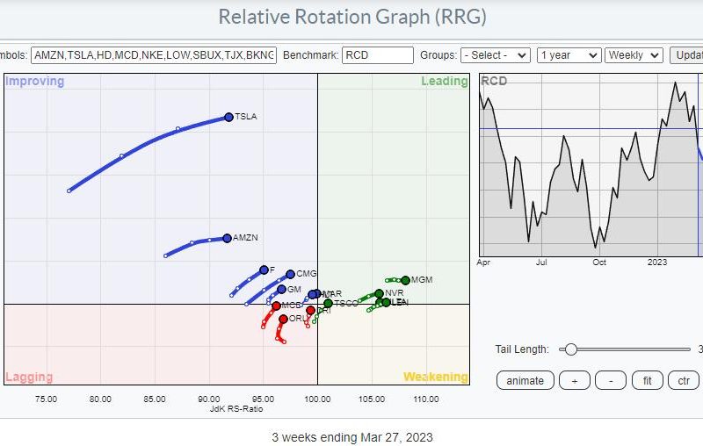Click the Improving quadrant label
The image size is (703, 446).
click(x=35, y=81)
